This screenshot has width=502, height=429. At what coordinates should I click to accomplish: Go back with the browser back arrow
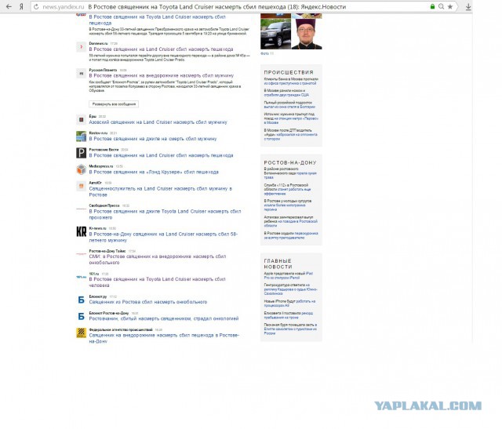(9, 6)
